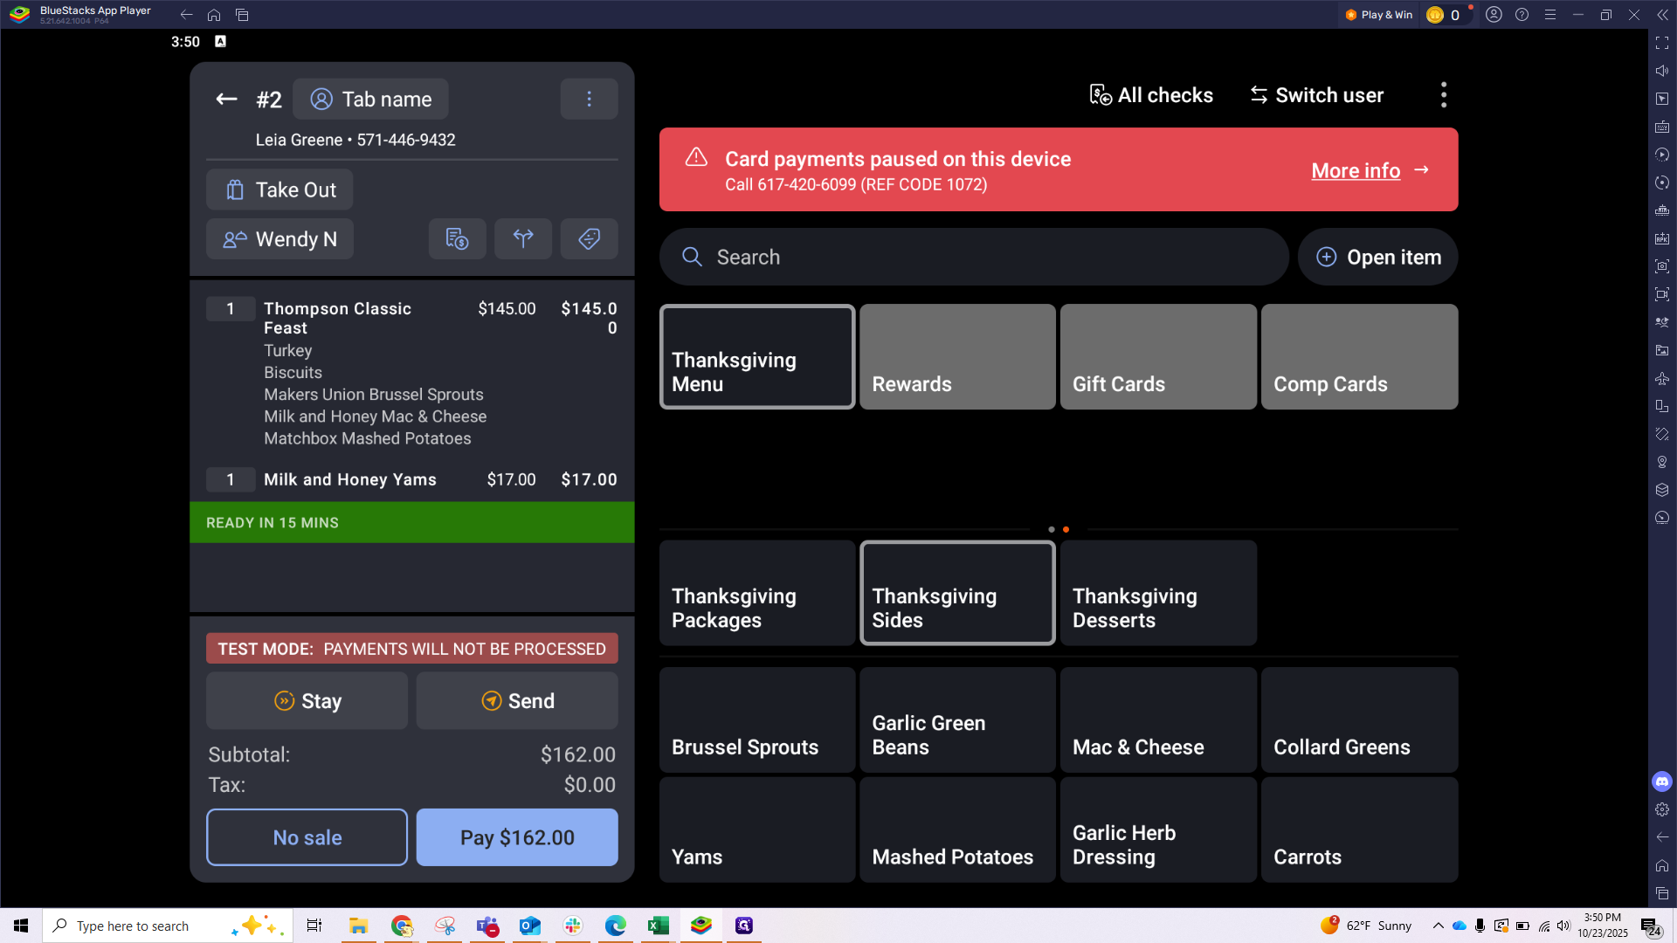
Task: Open the Tab name field
Action: click(x=370, y=100)
